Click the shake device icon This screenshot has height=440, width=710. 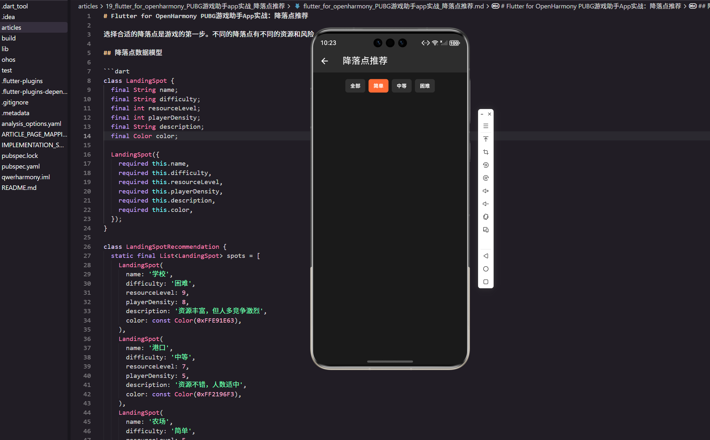pyautogui.click(x=486, y=217)
